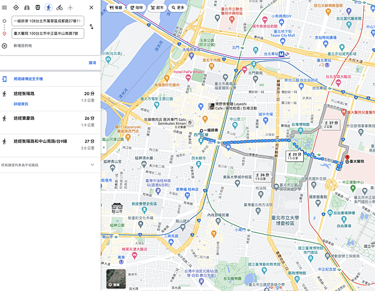The height and width of the screenshot is (291, 375).
Task: Click 臺北地下街 Taipei City Mall pin
Action: [282, 41]
